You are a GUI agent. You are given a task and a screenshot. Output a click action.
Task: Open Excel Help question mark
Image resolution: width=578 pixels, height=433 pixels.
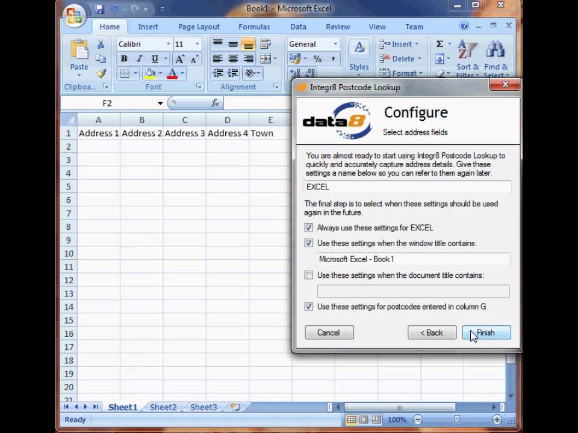point(464,26)
